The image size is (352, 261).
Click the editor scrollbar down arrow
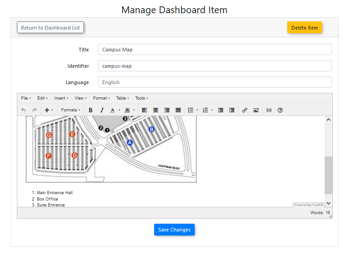click(328, 203)
